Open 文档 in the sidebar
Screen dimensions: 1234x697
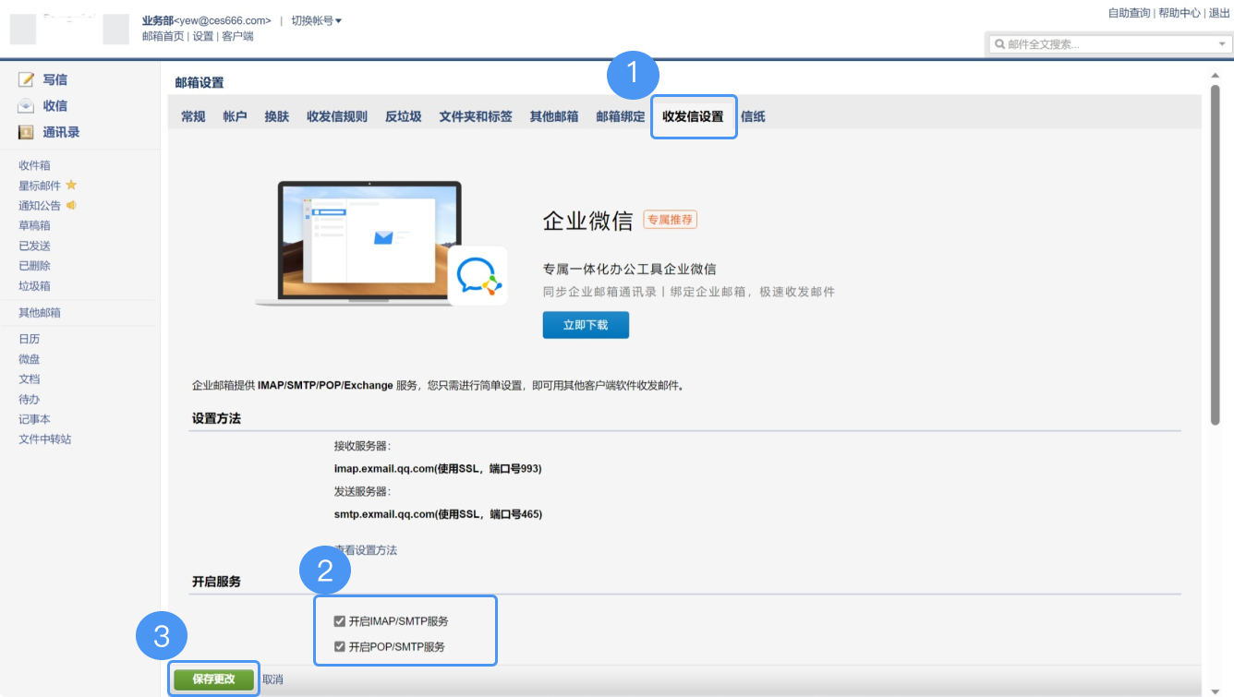[x=30, y=379]
